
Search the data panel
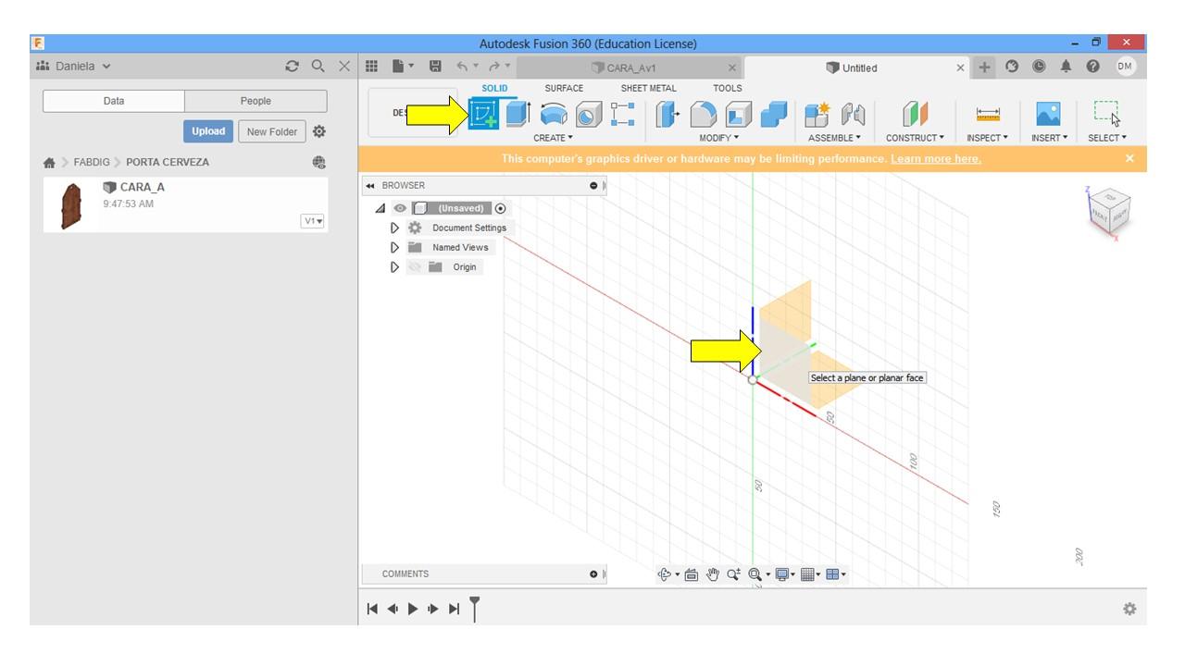tap(318, 67)
